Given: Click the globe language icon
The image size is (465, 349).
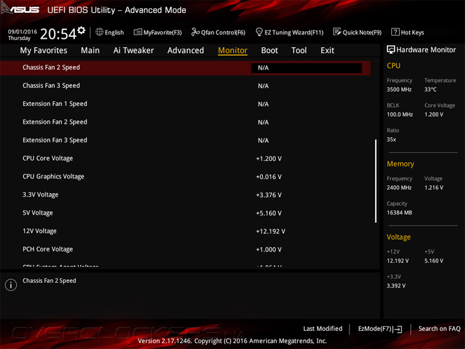Looking at the screenshot, I should tap(99, 32).
